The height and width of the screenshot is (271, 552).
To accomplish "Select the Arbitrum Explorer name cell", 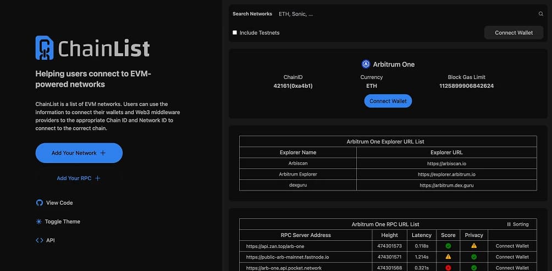I will point(298,174).
